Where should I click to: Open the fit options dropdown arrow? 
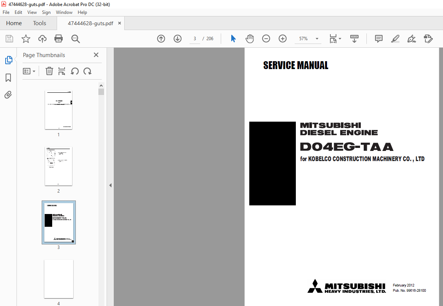340,39
